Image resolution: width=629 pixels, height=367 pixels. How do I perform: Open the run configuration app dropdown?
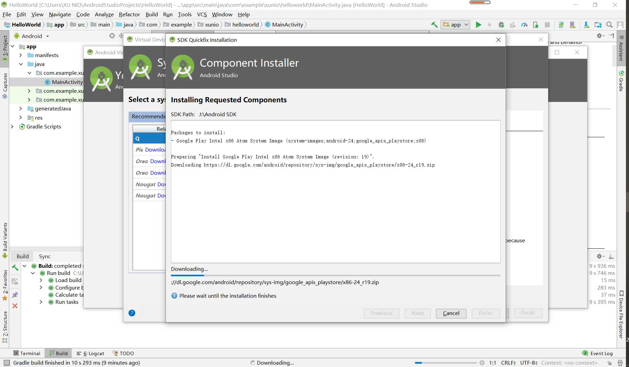point(455,24)
